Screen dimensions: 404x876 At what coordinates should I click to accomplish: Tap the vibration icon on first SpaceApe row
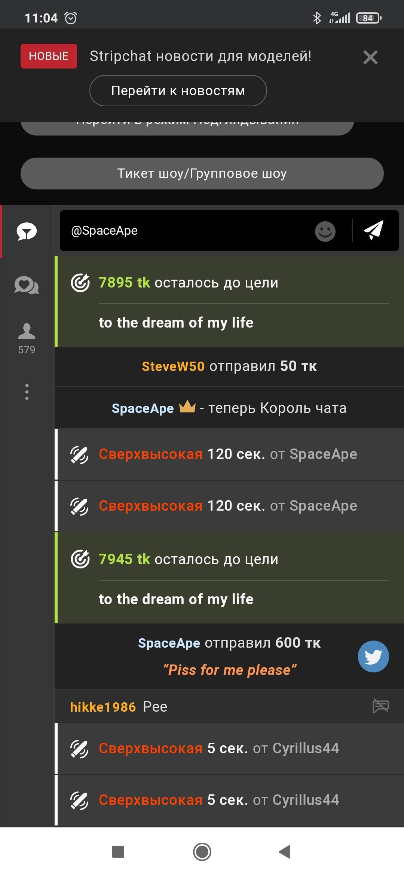[x=79, y=454]
